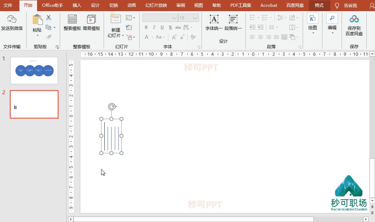This screenshot has height=222, width=375.
Task: Switch to the 插入 tab
Action: (x=77, y=5)
